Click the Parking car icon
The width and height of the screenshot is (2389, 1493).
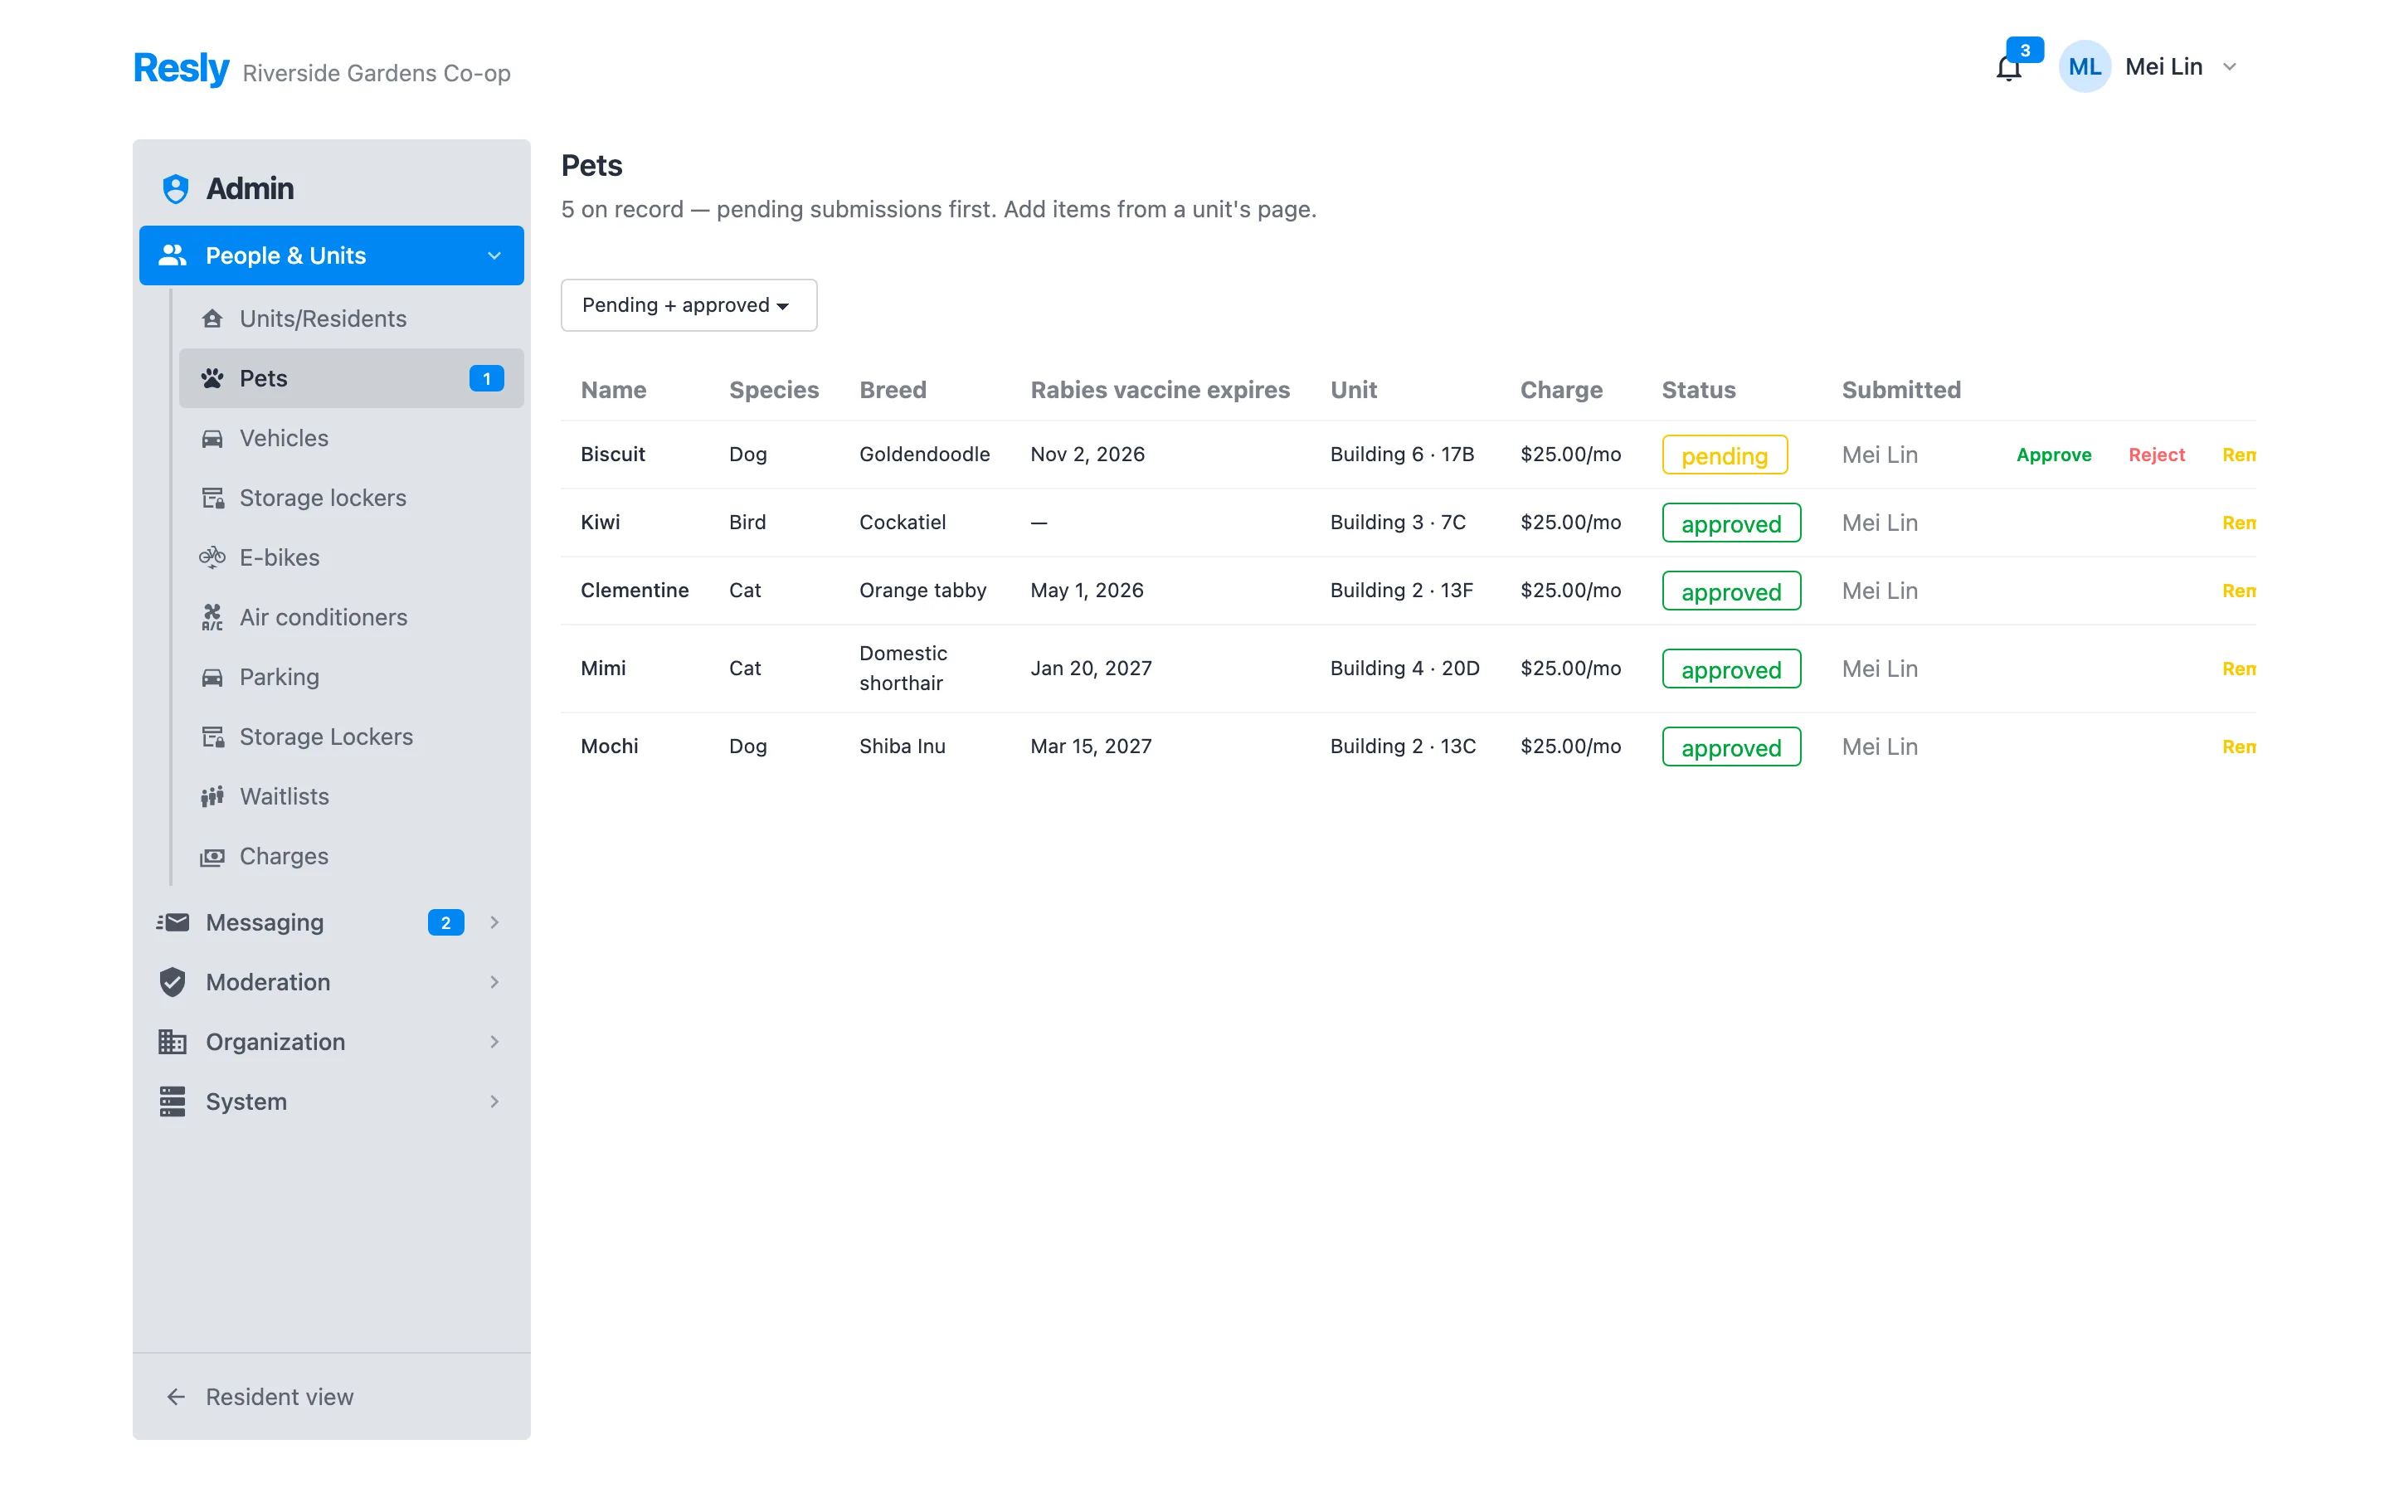tap(212, 678)
